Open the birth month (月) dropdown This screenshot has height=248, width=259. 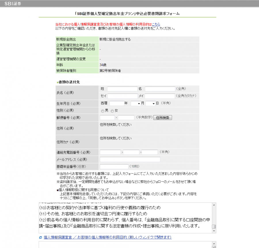point(136,103)
